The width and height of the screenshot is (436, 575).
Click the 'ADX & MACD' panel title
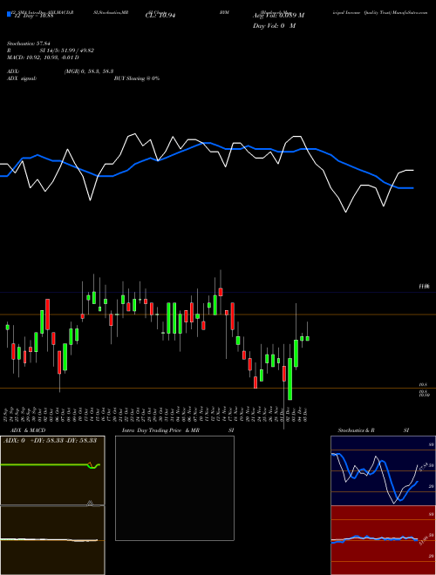click(x=28, y=430)
